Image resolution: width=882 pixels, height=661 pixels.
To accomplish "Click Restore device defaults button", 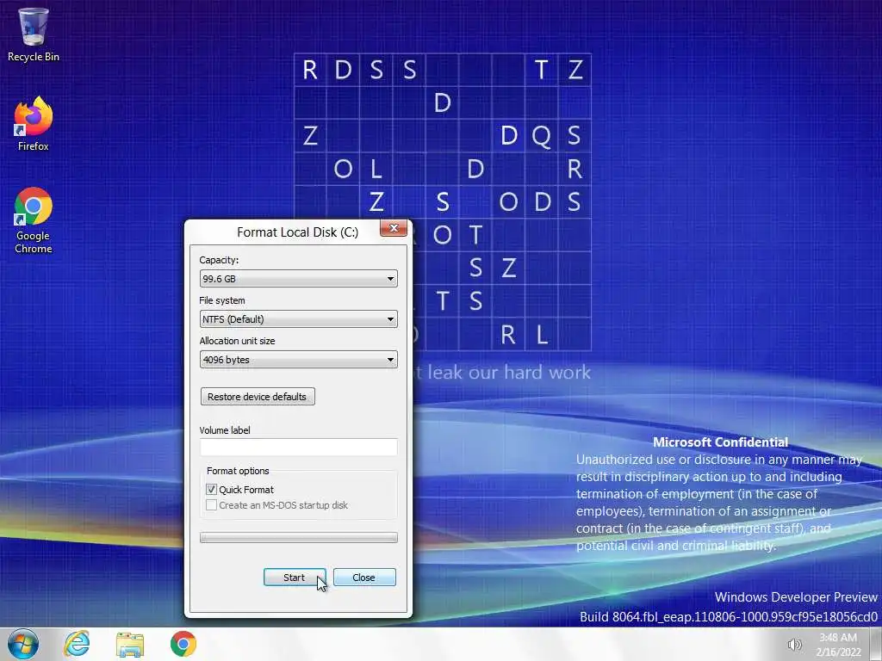I will tap(258, 397).
